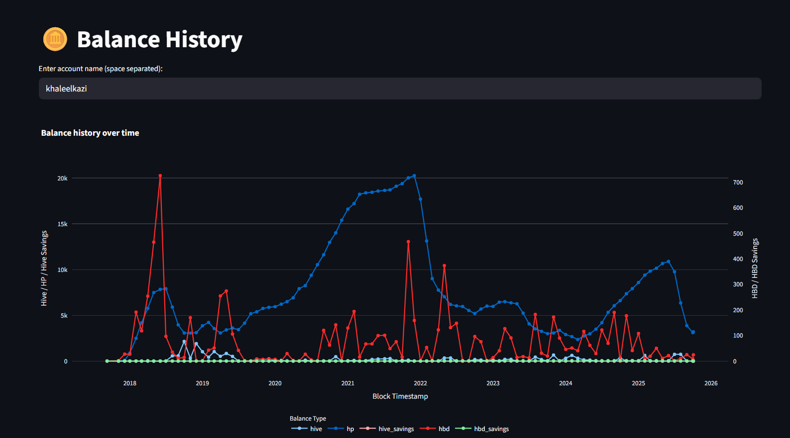Click the 'HBD / HBD Savings' axis title
Screen dimensions: 790x438
pyautogui.click(x=755, y=268)
